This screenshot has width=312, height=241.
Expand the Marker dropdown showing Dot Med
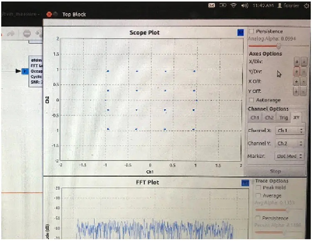point(289,157)
